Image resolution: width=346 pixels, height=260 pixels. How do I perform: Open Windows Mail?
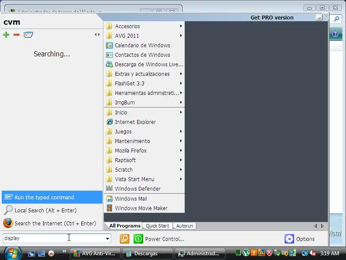coord(144,198)
